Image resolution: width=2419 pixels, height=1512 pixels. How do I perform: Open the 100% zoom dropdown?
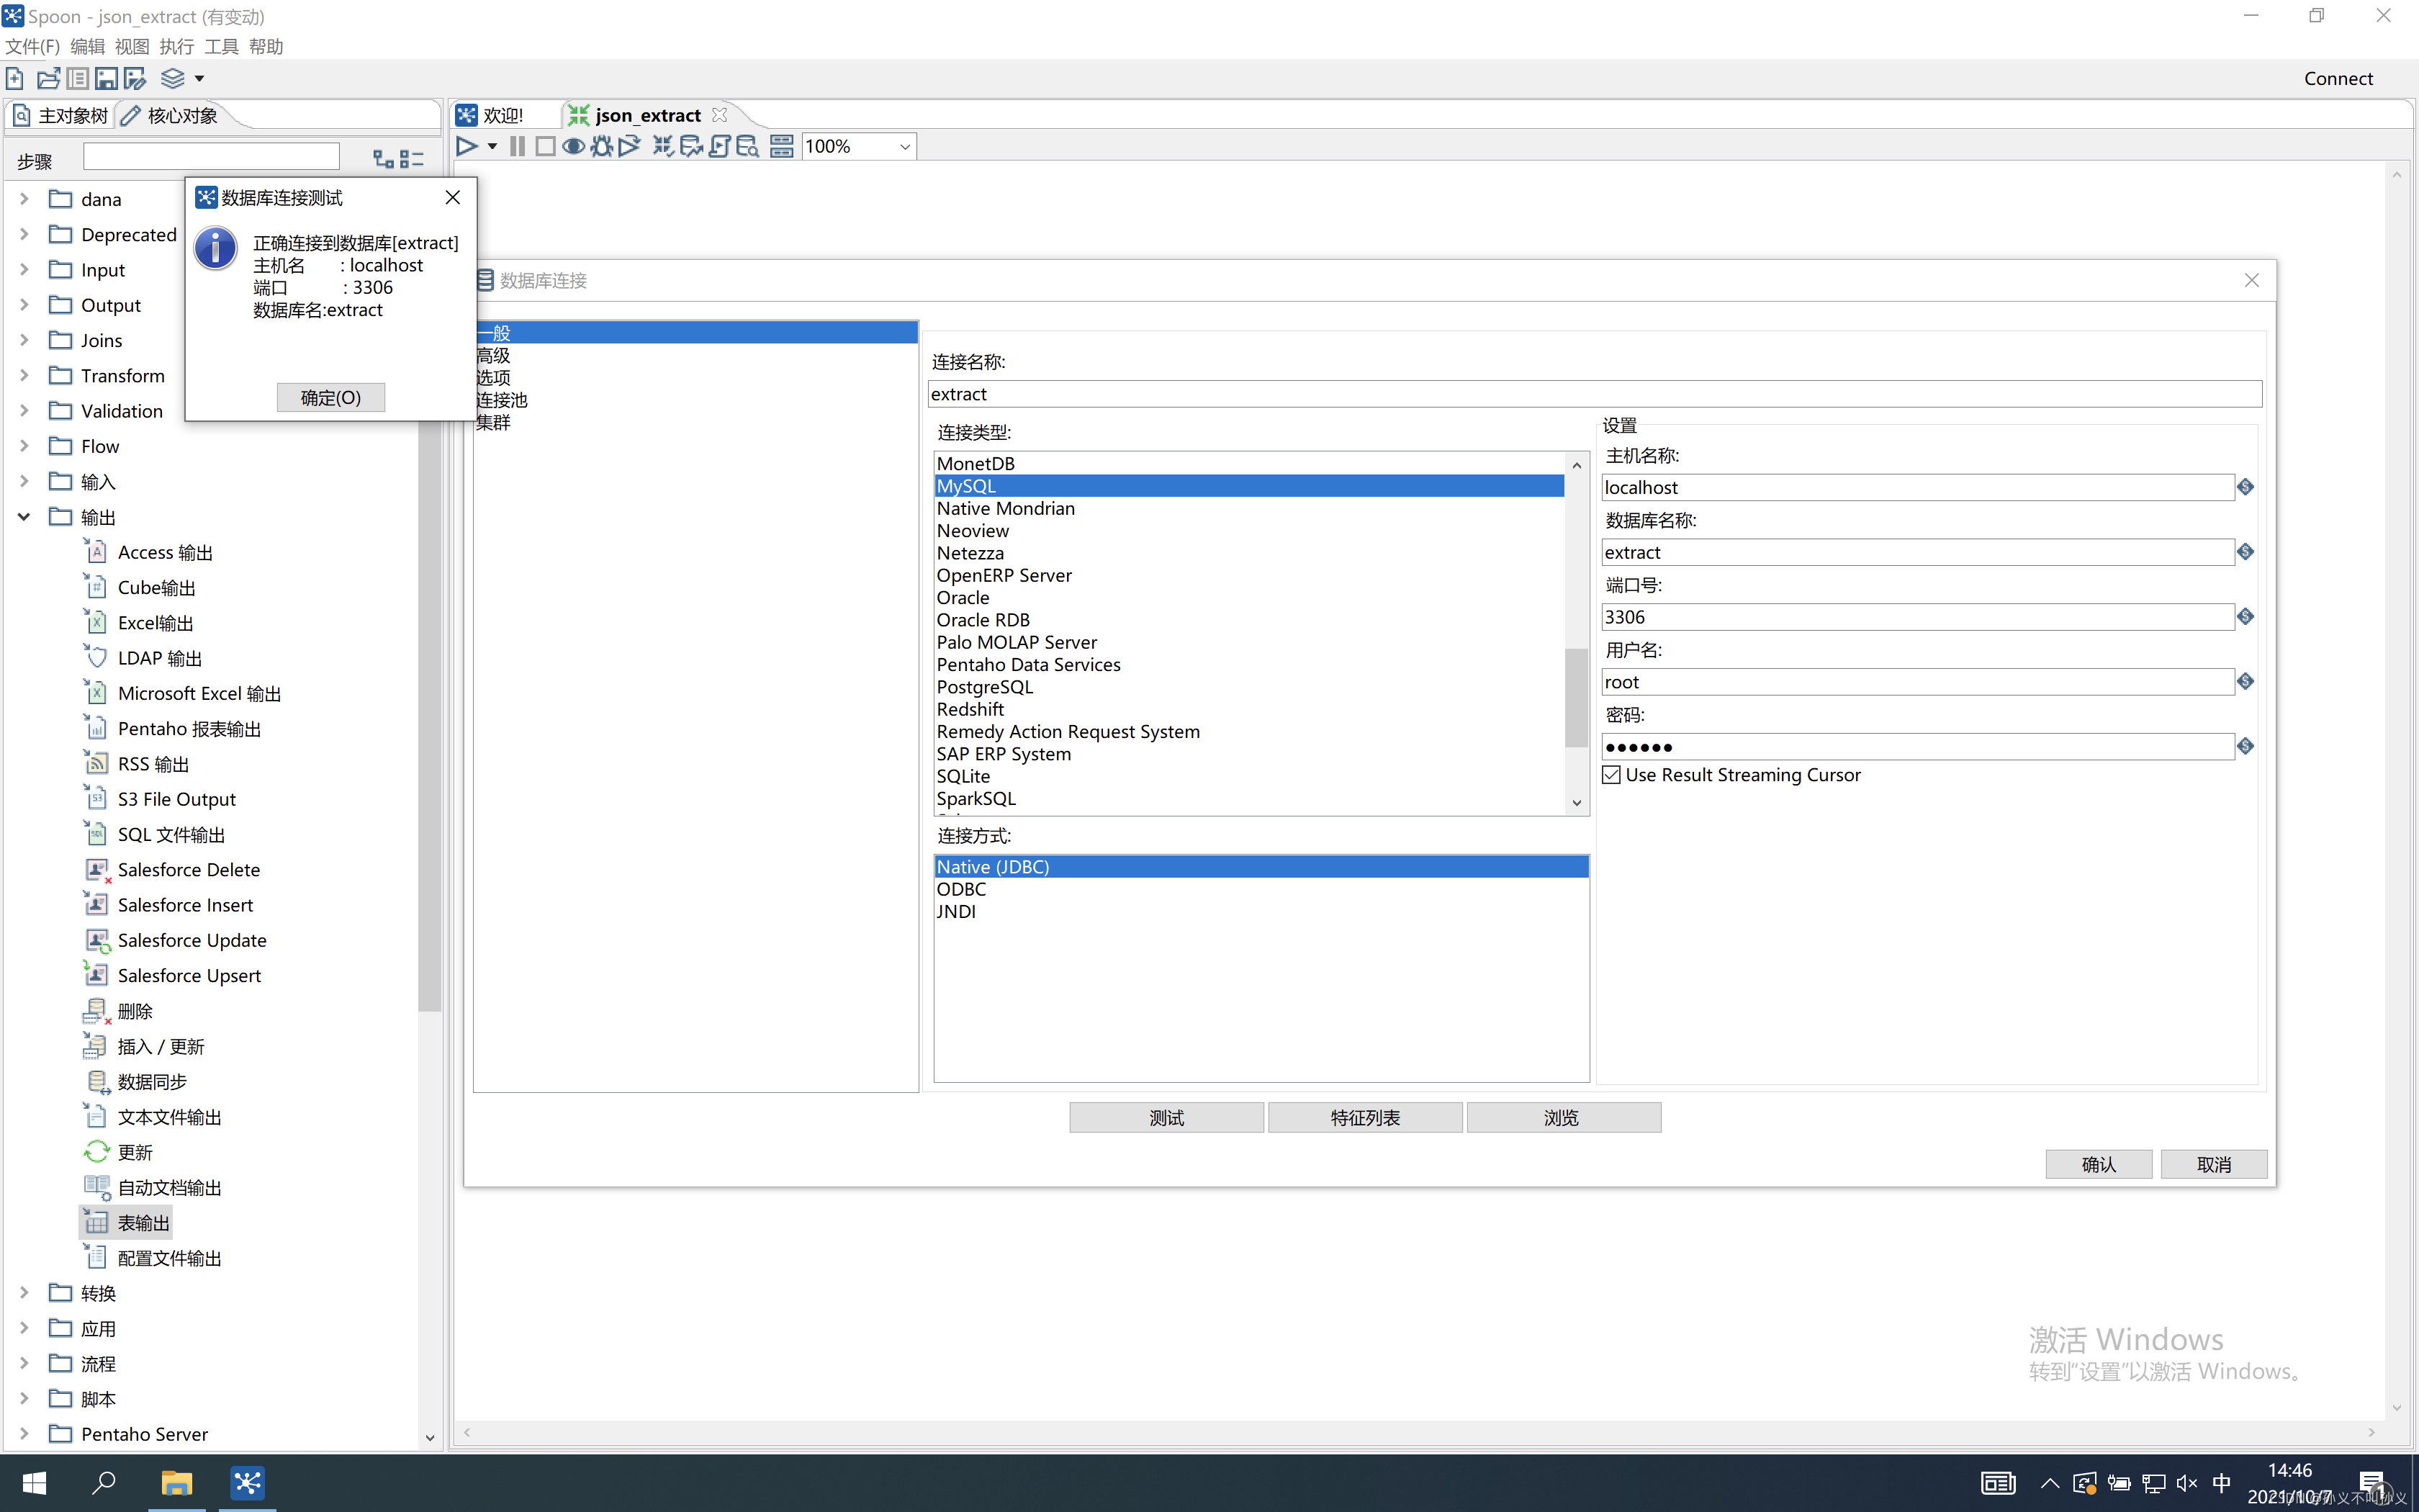tap(904, 147)
